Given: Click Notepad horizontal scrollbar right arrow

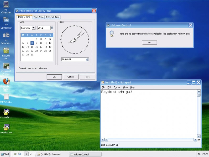Looking at the screenshot, I should pyautogui.click(x=195, y=140).
